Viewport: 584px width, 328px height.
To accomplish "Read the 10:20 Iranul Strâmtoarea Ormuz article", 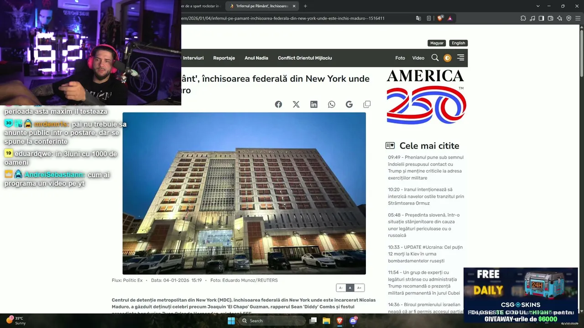I will click(426, 196).
